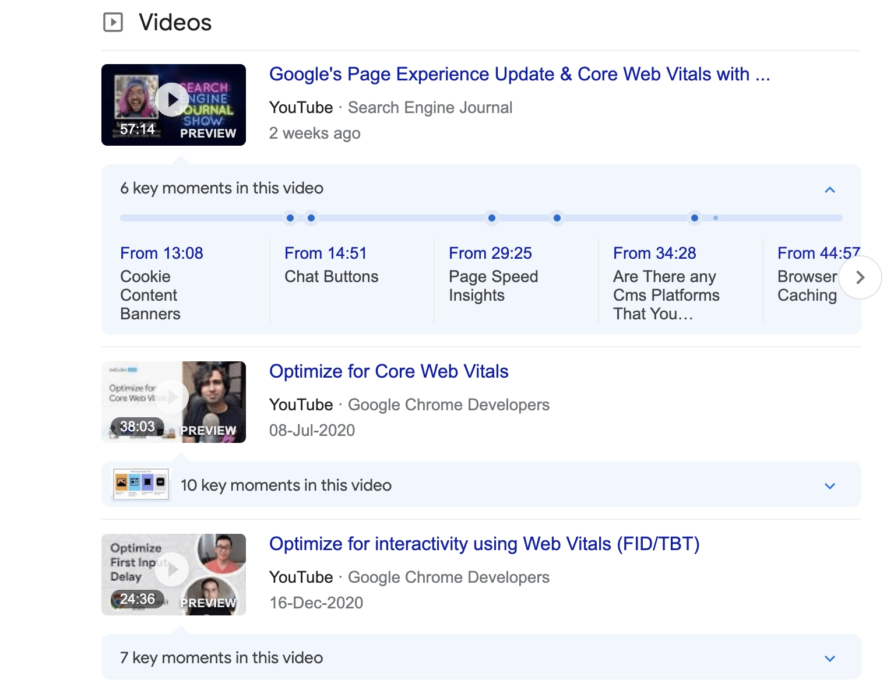Open Google's Page Experience Update video link
The image size is (894, 690).
click(519, 75)
